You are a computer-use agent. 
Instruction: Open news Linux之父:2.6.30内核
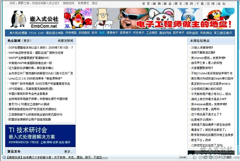(x=35, y=78)
